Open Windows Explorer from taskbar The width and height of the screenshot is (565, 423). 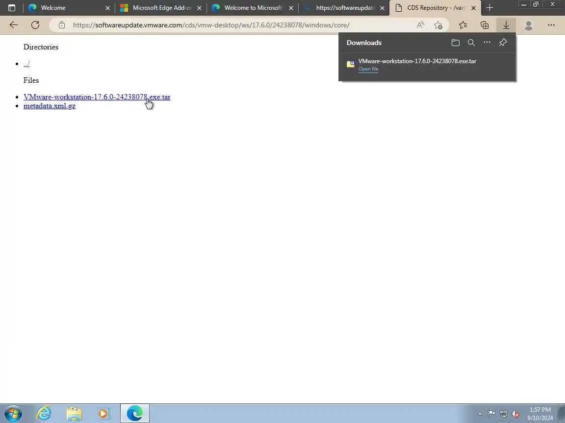[74, 413]
